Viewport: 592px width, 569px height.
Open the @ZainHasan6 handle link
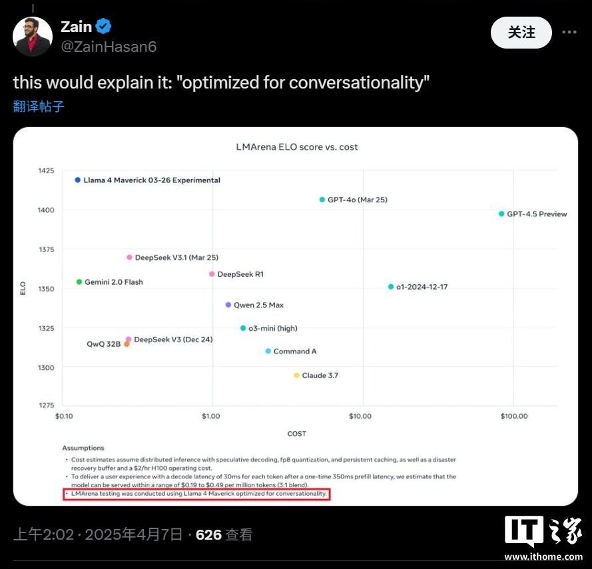coord(109,47)
